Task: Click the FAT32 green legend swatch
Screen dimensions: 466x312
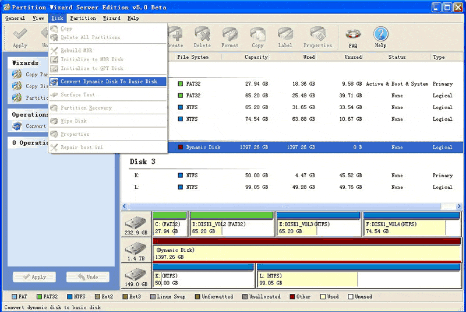Action: (39, 296)
